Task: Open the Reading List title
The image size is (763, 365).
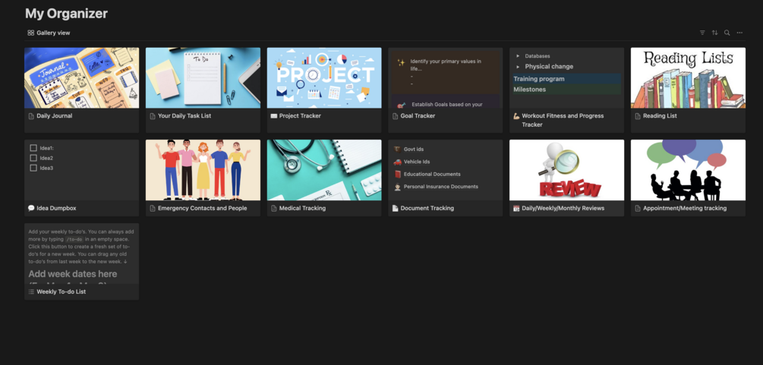Action: point(660,116)
